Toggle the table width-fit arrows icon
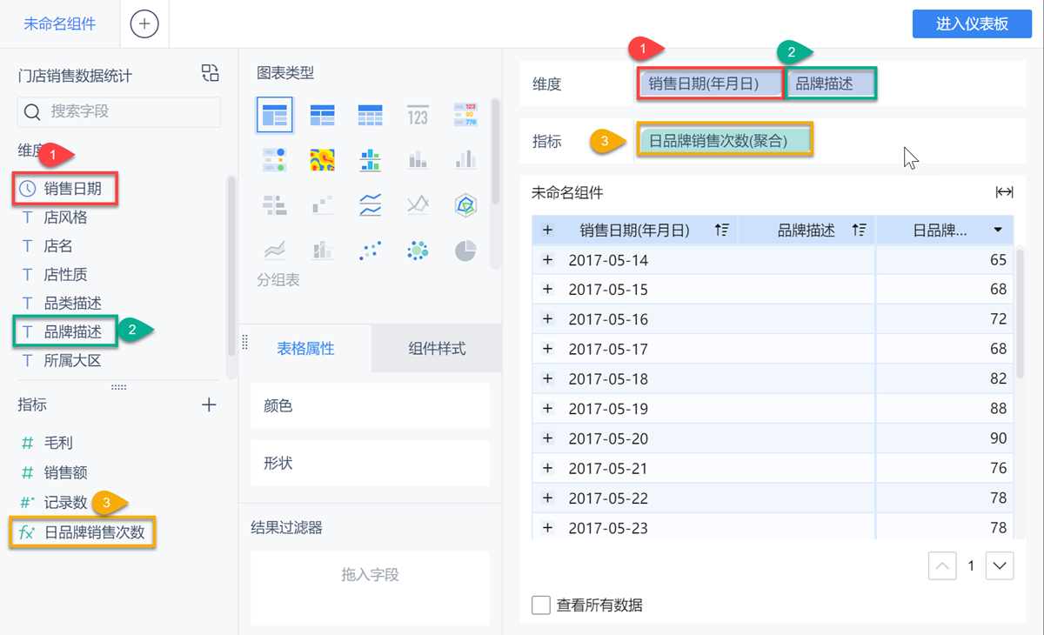This screenshot has height=635, width=1044. pyautogui.click(x=1004, y=192)
